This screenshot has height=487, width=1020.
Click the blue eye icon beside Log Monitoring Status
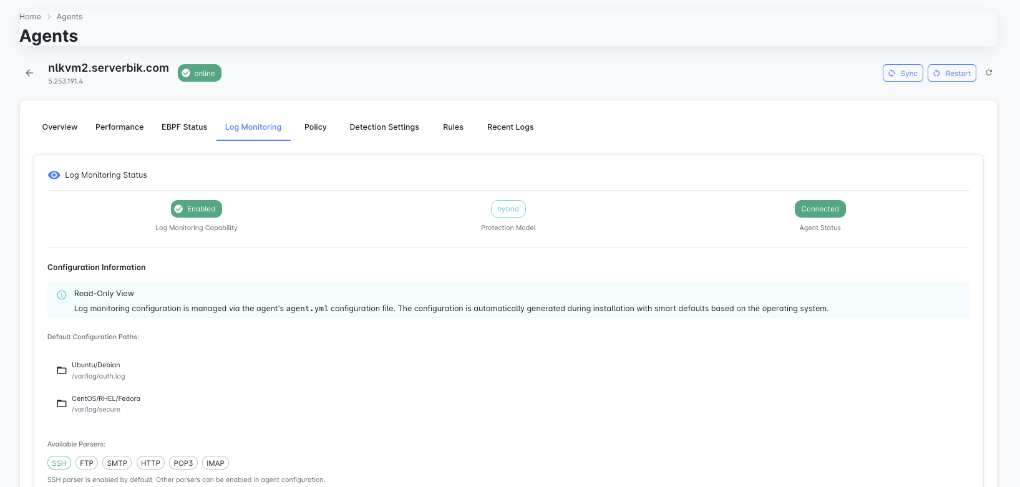tap(54, 175)
